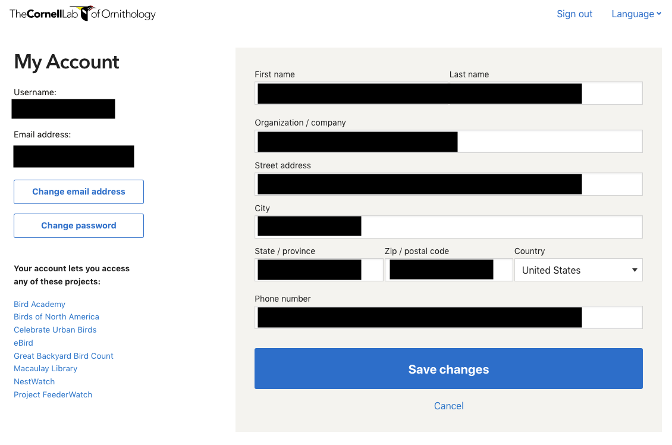Cancel the account changes
This screenshot has height=445, width=672.
tap(449, 406)
